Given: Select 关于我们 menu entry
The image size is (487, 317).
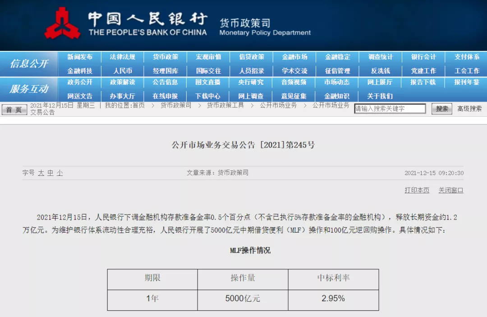Looking at the screenshot, I should pos(380,96).
